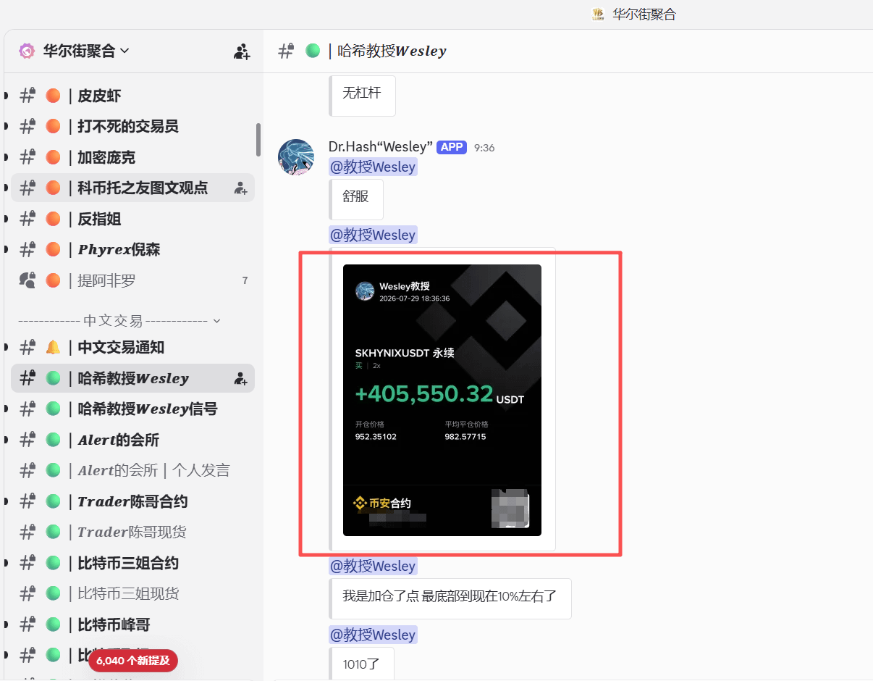Screen dimensions: 873x681
Task: Click the @教授Wesley mention above 1010了
Action: tap(373, 635)
